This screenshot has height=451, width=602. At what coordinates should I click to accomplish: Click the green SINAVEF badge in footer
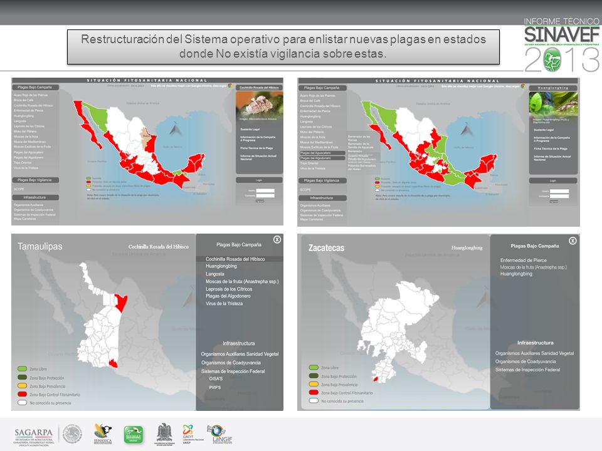[x=133, y=435]
